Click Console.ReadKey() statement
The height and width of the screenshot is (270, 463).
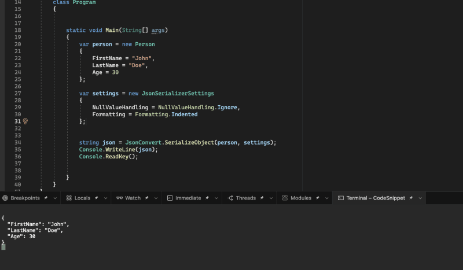coord(108,157)
